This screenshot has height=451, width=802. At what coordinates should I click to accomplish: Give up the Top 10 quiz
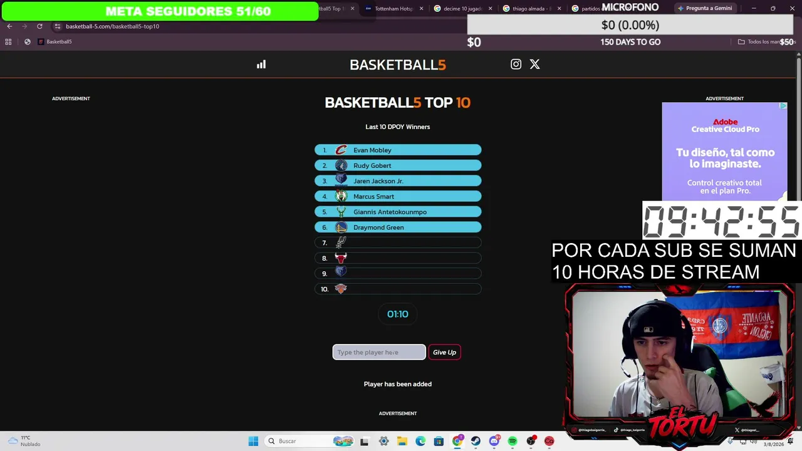click(444, 352)
